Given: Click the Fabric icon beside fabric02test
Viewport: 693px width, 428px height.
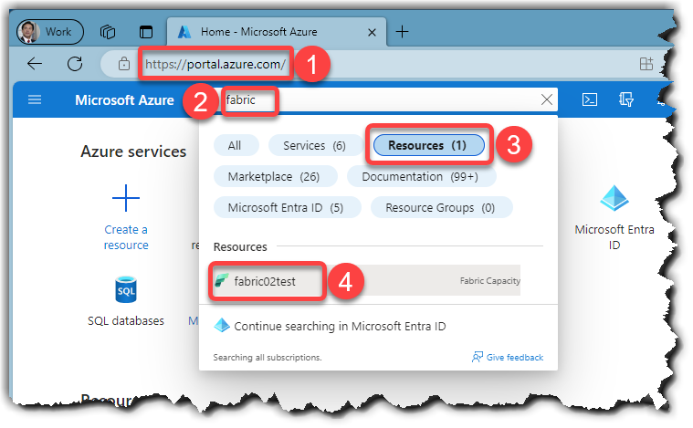Looking at the screenshot, I should (x=222, y=280).
